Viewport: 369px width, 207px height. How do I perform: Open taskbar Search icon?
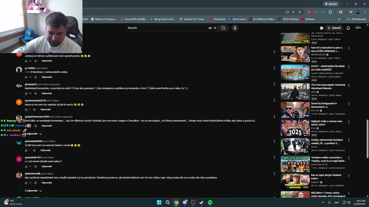click(167, 202)
